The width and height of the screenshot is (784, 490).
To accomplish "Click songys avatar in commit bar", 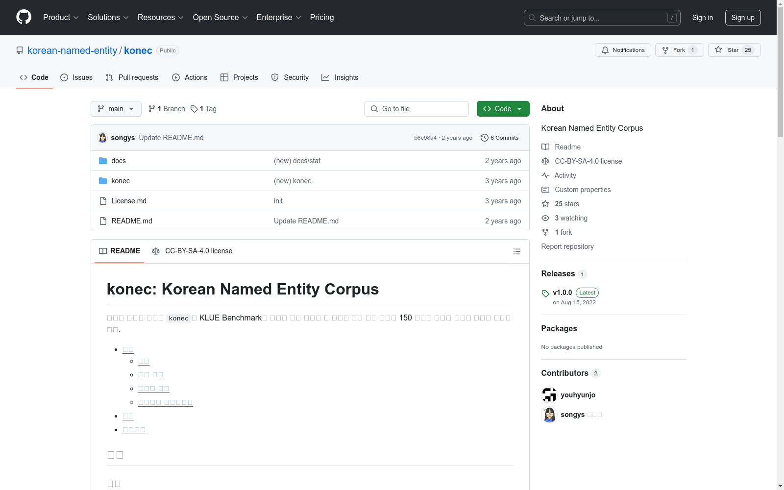I will pyautogui.click(x=102, y=138).
